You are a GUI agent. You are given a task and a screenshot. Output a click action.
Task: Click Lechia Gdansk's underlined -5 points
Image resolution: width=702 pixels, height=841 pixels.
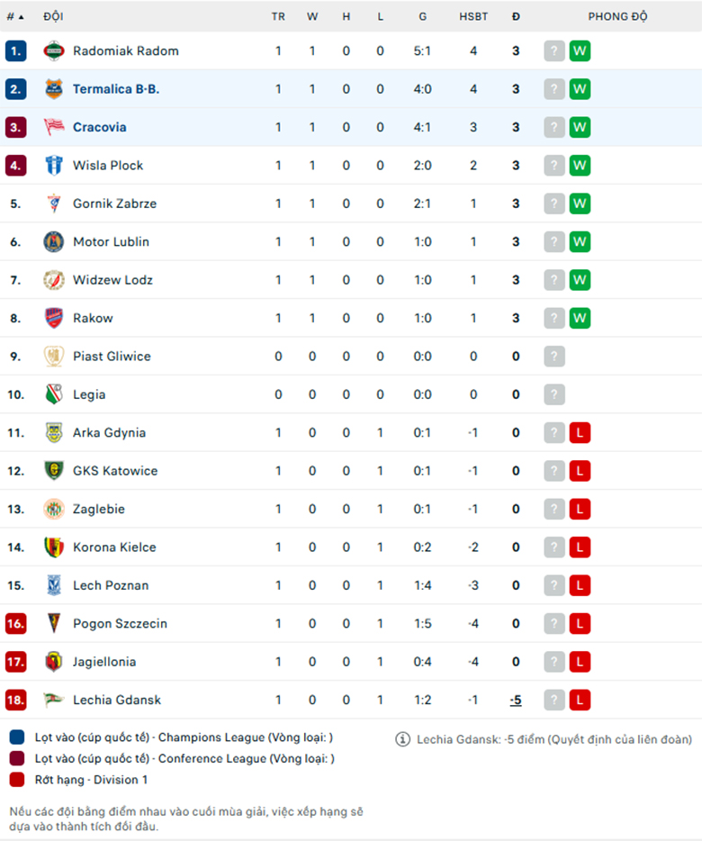[x=516, y=700]
